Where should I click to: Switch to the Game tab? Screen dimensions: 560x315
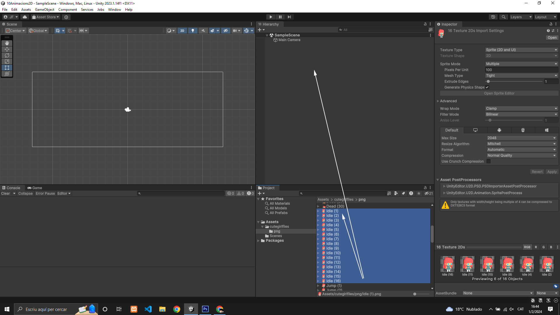[x=35, y=188]
